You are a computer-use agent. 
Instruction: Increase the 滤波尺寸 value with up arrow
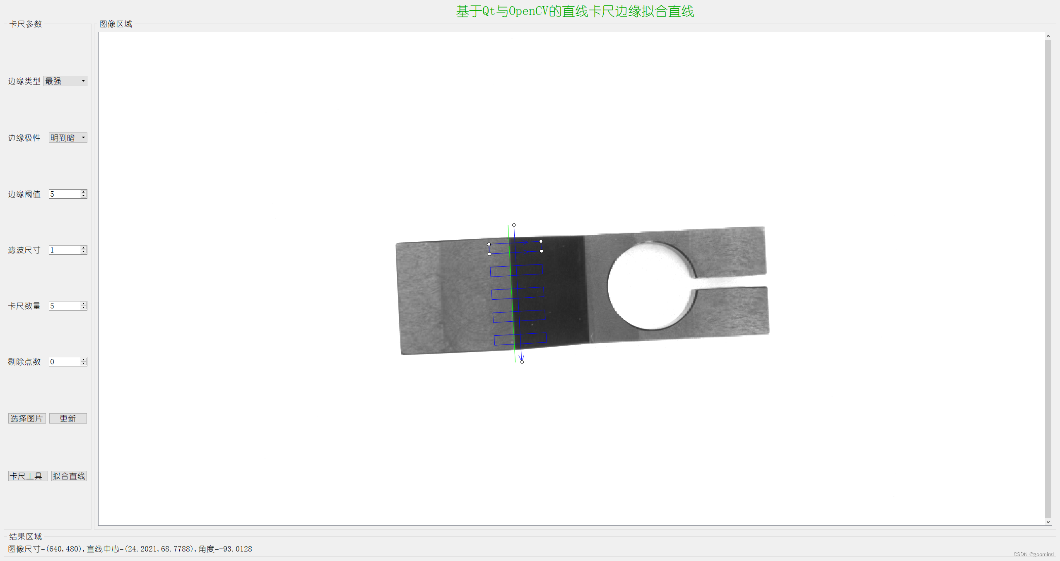84,248
